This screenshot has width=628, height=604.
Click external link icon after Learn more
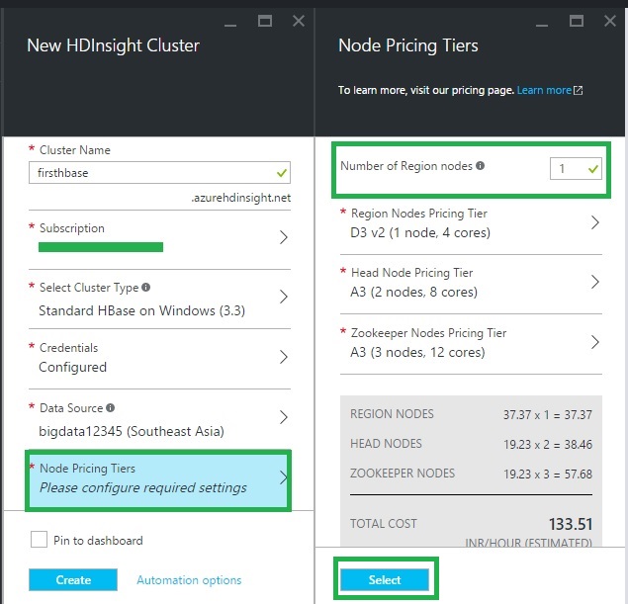point(579,91)
